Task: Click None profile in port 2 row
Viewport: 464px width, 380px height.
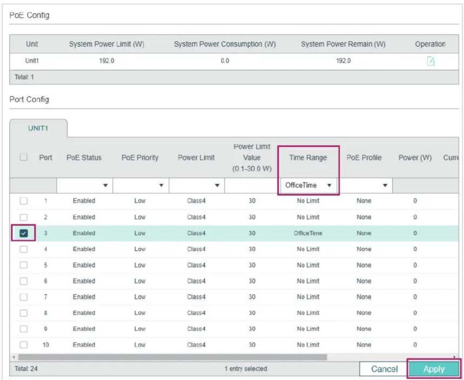Action: (364, 217)
